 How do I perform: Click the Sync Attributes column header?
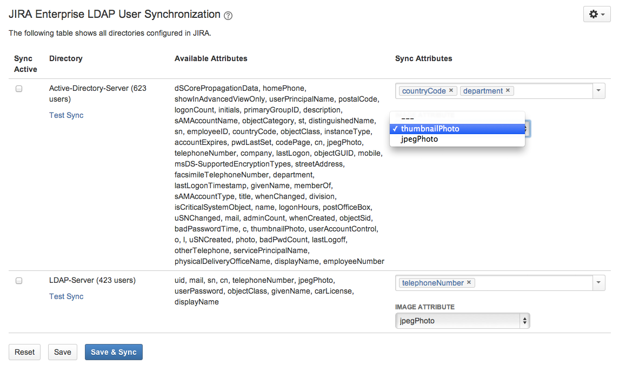coord(424,58)
